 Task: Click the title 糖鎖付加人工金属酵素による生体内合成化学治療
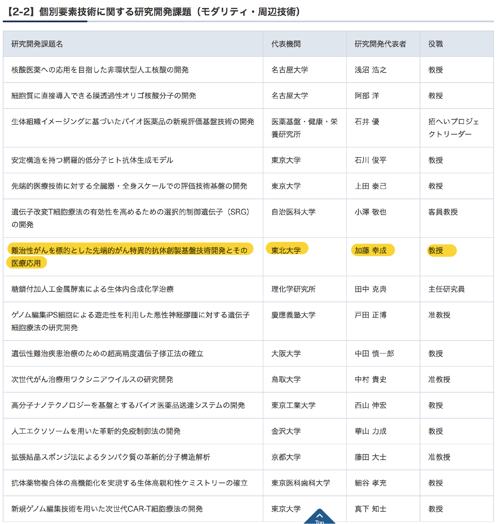tap(92, 289)
